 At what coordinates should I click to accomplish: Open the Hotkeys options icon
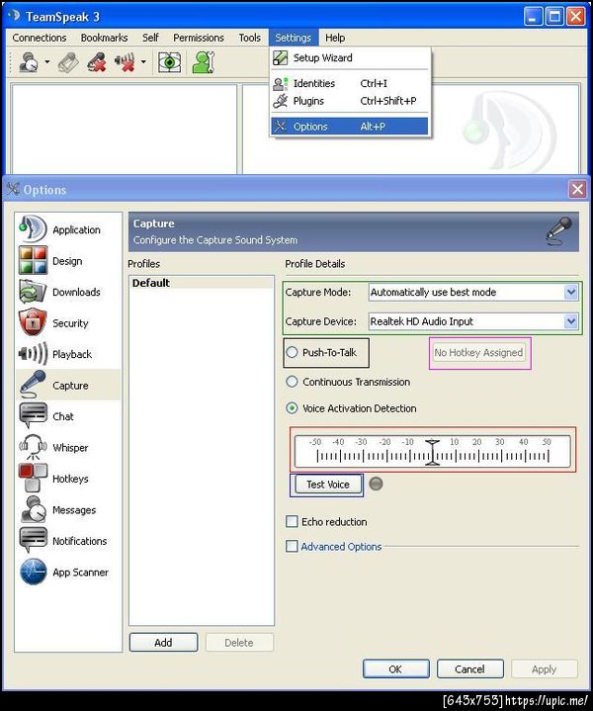click(x=33, y=478)
